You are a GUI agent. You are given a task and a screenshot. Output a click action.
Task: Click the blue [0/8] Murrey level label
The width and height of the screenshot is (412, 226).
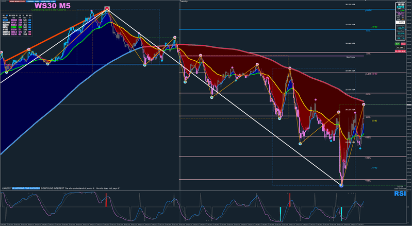pyautogui.click(x=374, y=168)
